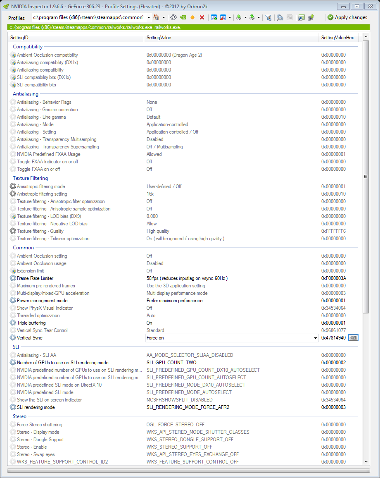The height and width of the screenshot is (478, 380).
Task: Click gear icon of Anisotropic filtering setting
Action: click(x=13, y=194)
